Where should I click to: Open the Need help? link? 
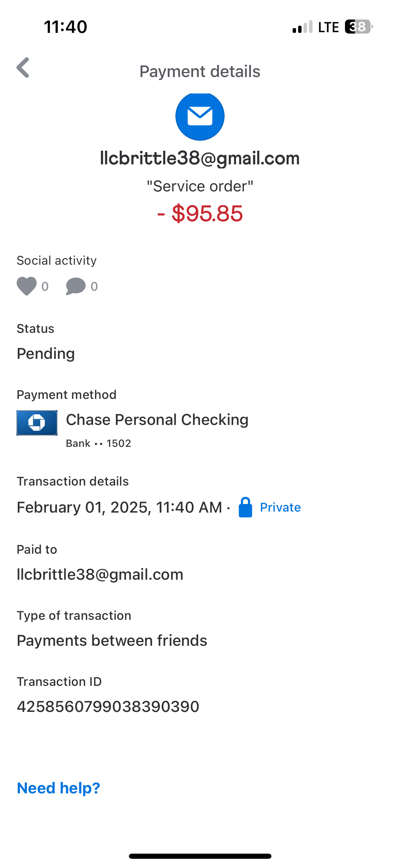(58, 788)
